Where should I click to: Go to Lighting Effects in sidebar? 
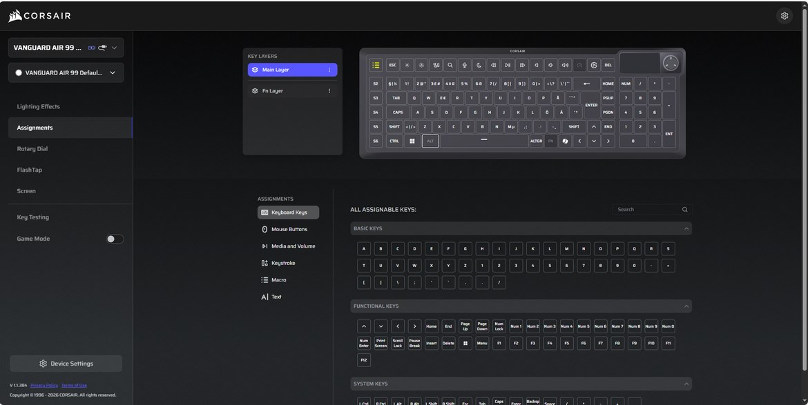[x=39, y=107]
